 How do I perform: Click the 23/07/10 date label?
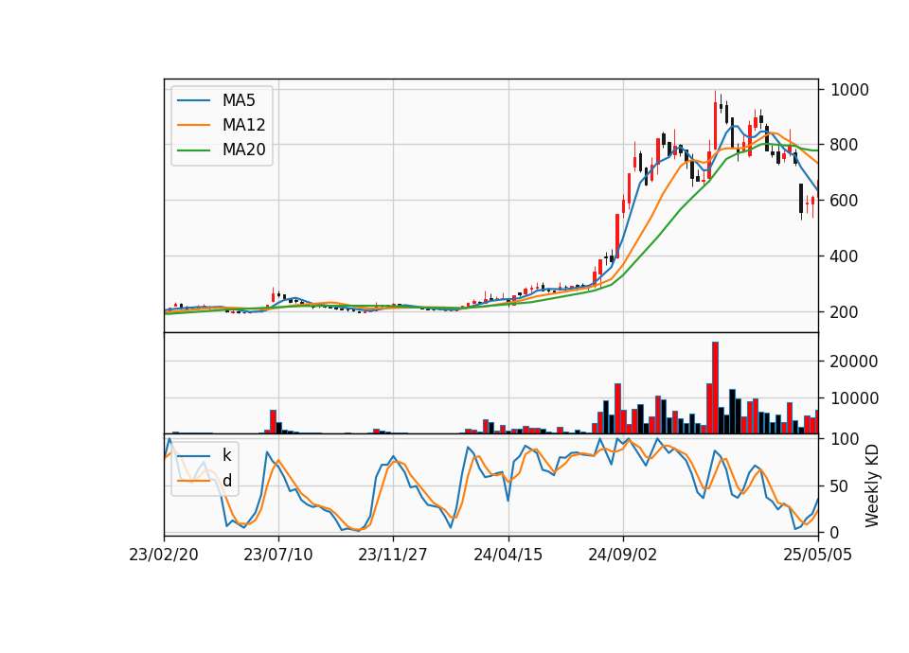pos(277,555)
